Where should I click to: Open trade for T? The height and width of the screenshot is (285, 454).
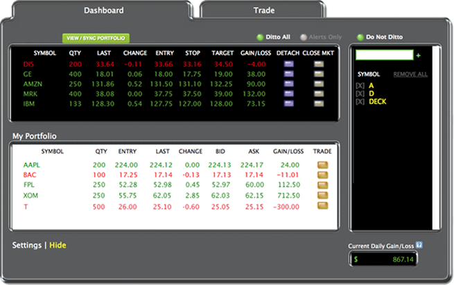point(322,206)
